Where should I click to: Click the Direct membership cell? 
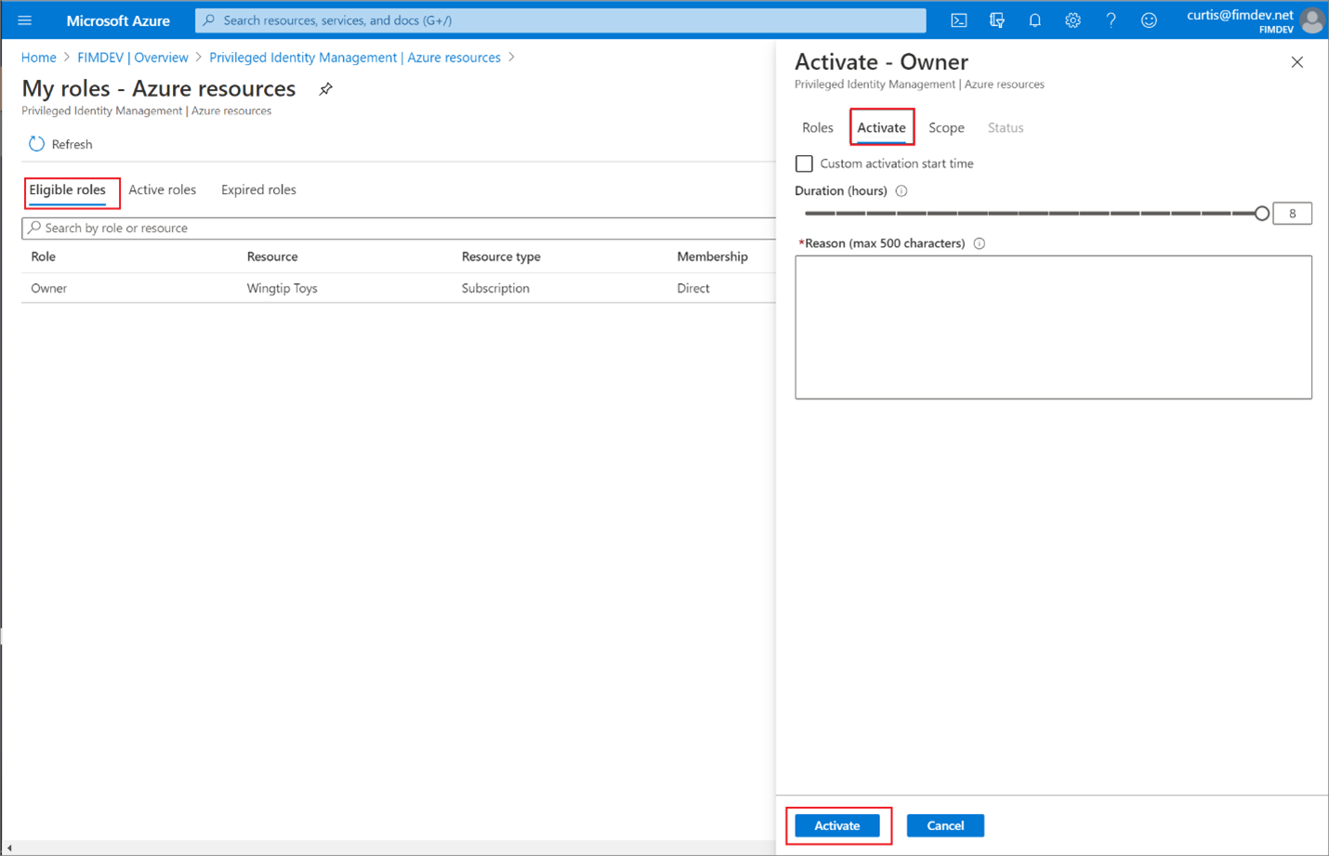click(x=693, y=289)
